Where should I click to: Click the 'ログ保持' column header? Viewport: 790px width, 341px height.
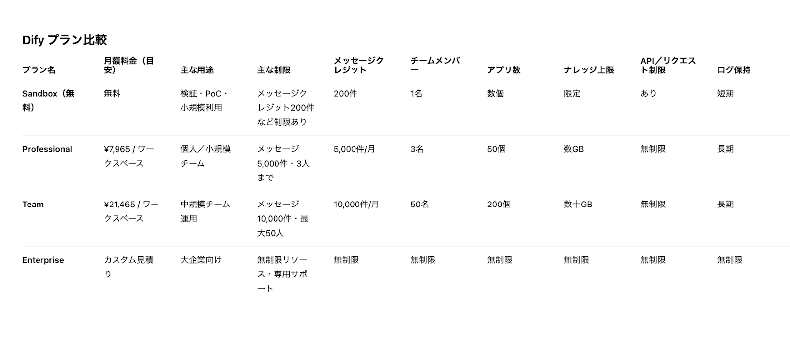pos(734,70)
